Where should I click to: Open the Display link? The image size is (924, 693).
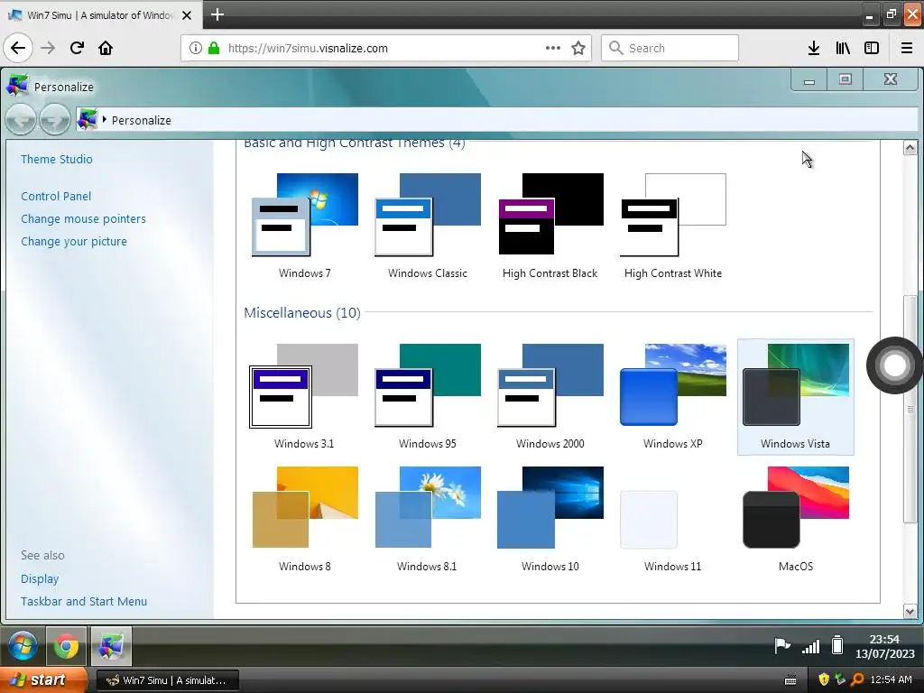tap(40, 578)
